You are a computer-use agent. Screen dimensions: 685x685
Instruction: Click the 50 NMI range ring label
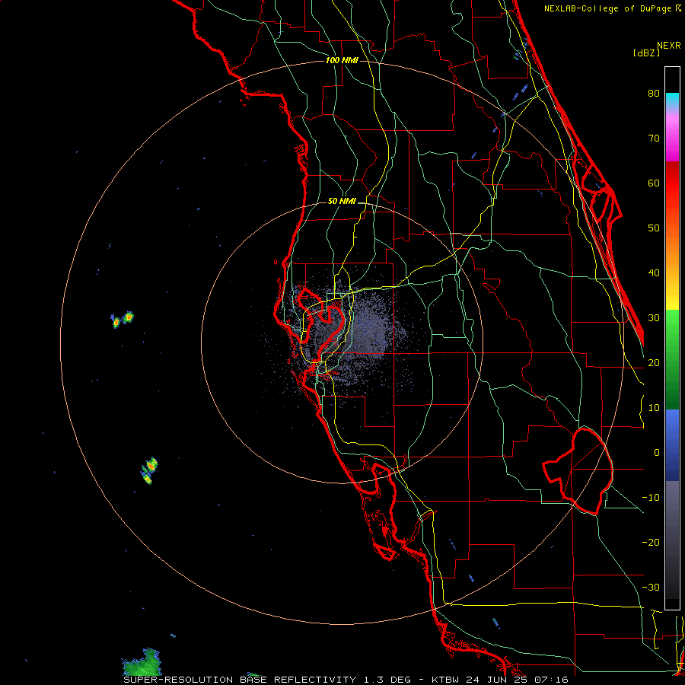point(342,202)
